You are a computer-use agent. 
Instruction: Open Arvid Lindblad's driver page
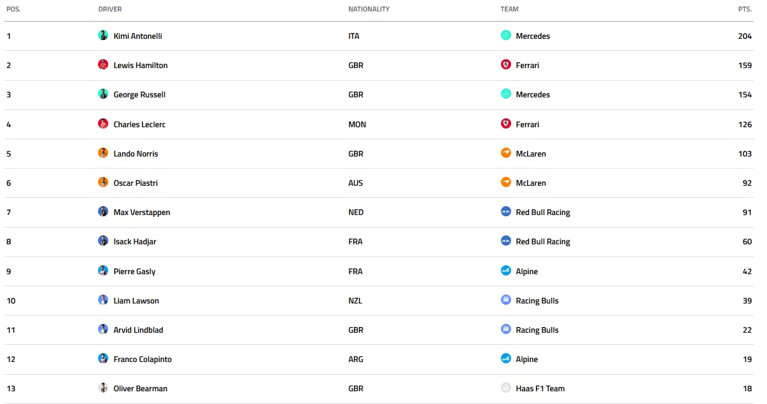pos(139,330)
